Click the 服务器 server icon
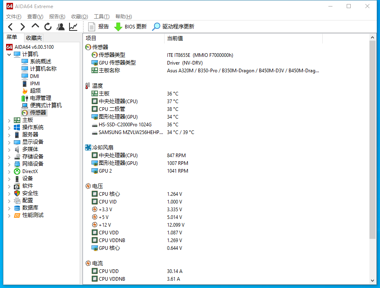The height and width of the screenshot is (288, 380). click(17, 135)
